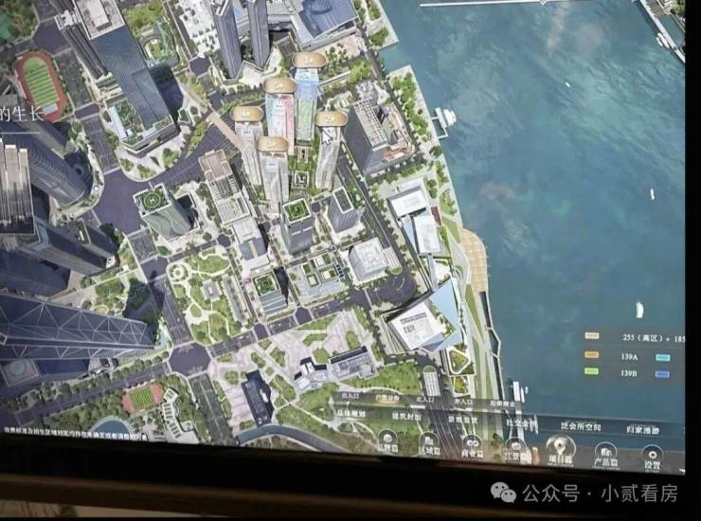The width and height of the screenshot is (701, 521).
Task: Click the cyan swatch right of 139A
Action: click(x=662, y=357)
